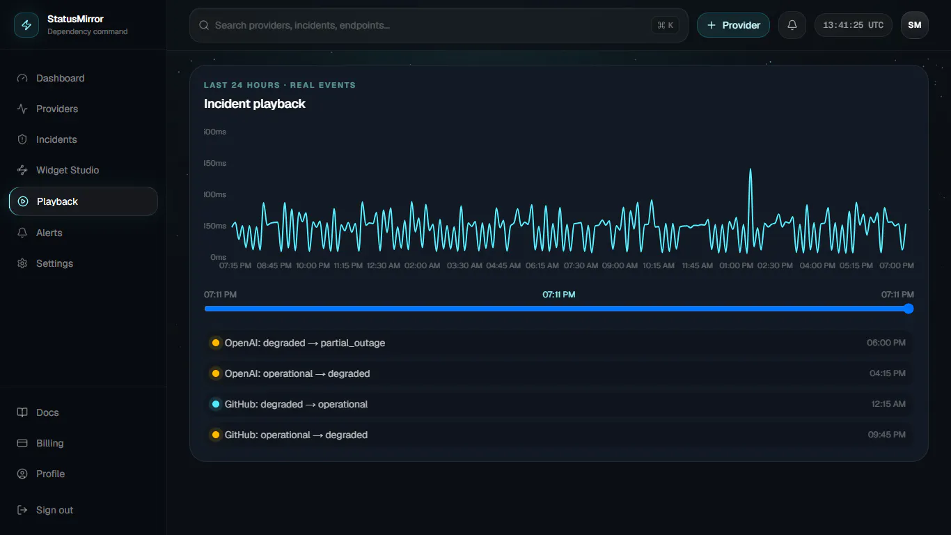Select "OpenAI: degraded → partial_outage" event
The width and height of the screenshot is (951, 535).
tap(559, 343)
